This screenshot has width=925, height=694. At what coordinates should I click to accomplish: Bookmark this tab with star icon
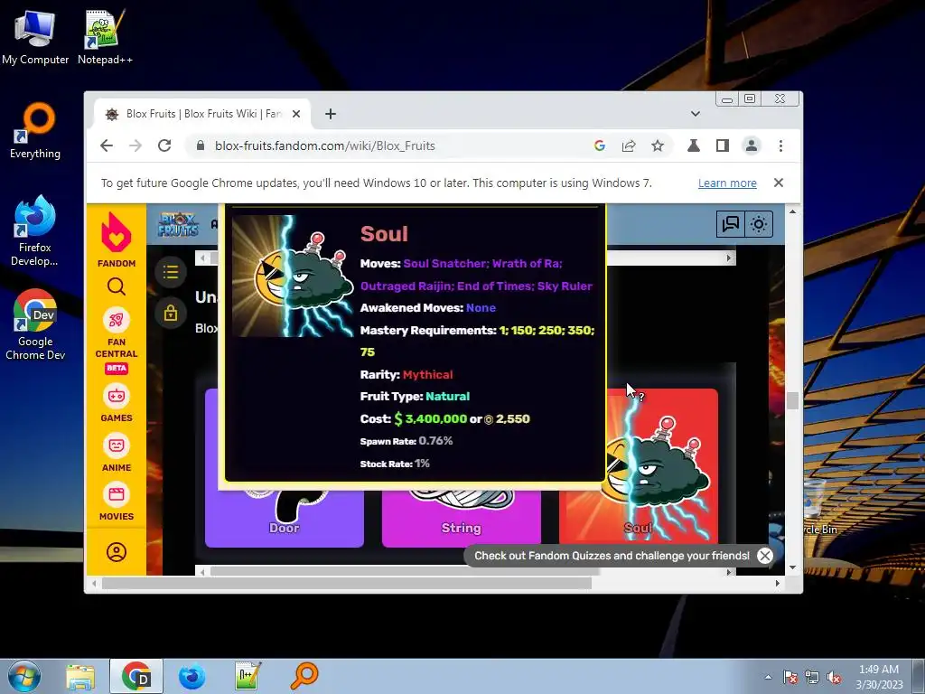tap(658, 145)
